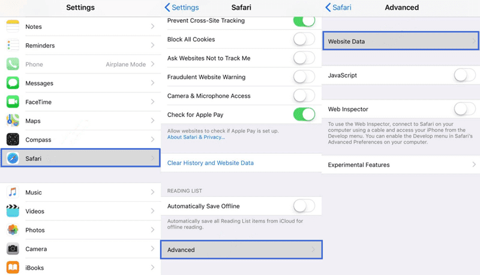Open the Website Data row
480x275 pixels.
(x=401, y=41)
